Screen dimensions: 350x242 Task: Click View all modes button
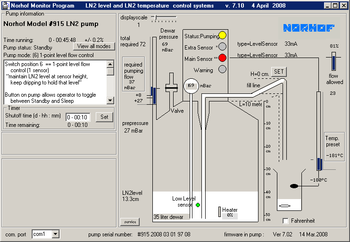pyautogui.click(x=94, y=46)
